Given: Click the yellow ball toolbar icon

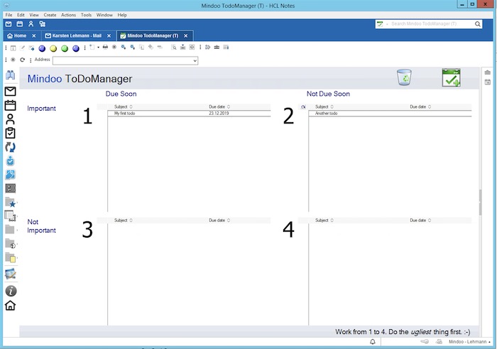Looking at the screenshot, I should (53, 48).
